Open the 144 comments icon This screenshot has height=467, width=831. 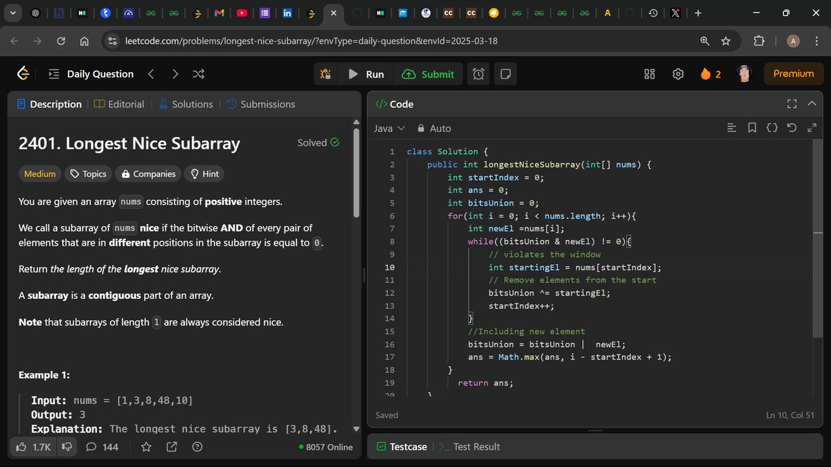click(102, 447)
